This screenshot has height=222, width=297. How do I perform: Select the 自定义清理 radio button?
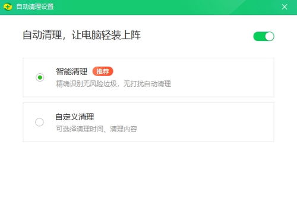(39, 122)
